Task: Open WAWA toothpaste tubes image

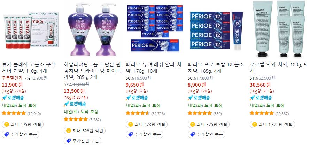Action: pyautogui.click(x=279, y=29)
